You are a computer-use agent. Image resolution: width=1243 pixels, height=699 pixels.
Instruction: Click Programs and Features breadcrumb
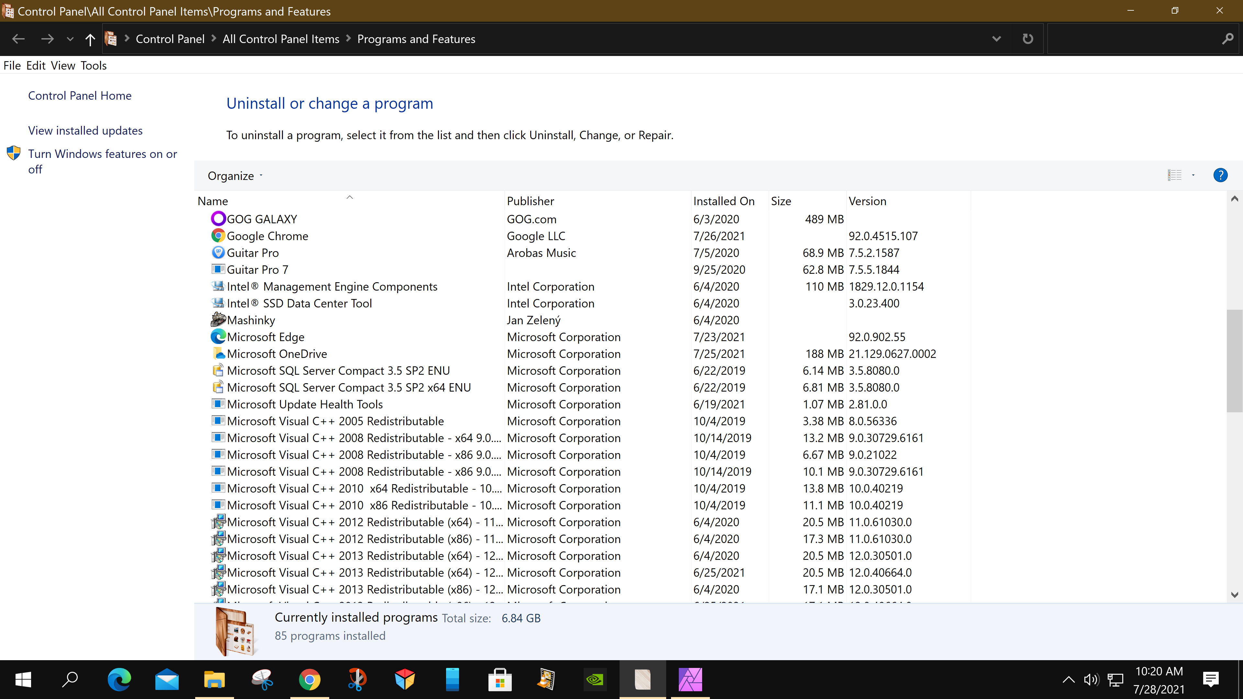[x=416, y=39]
